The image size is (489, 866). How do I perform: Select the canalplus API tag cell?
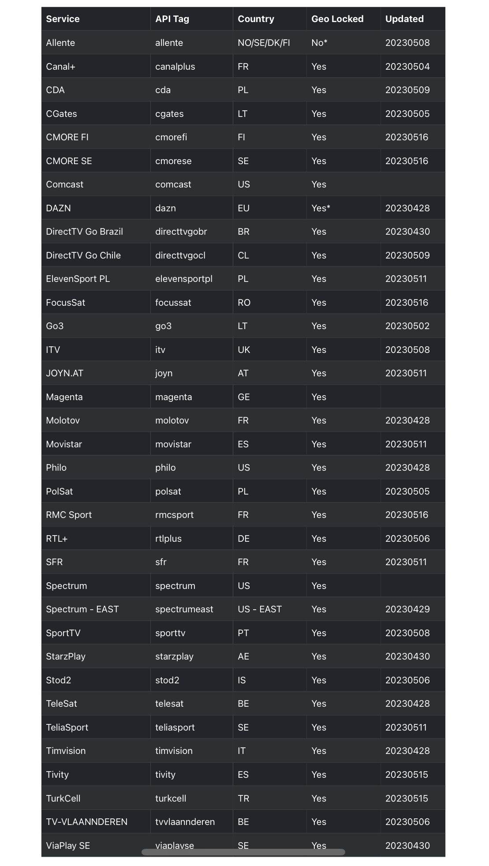click(175, 67)
